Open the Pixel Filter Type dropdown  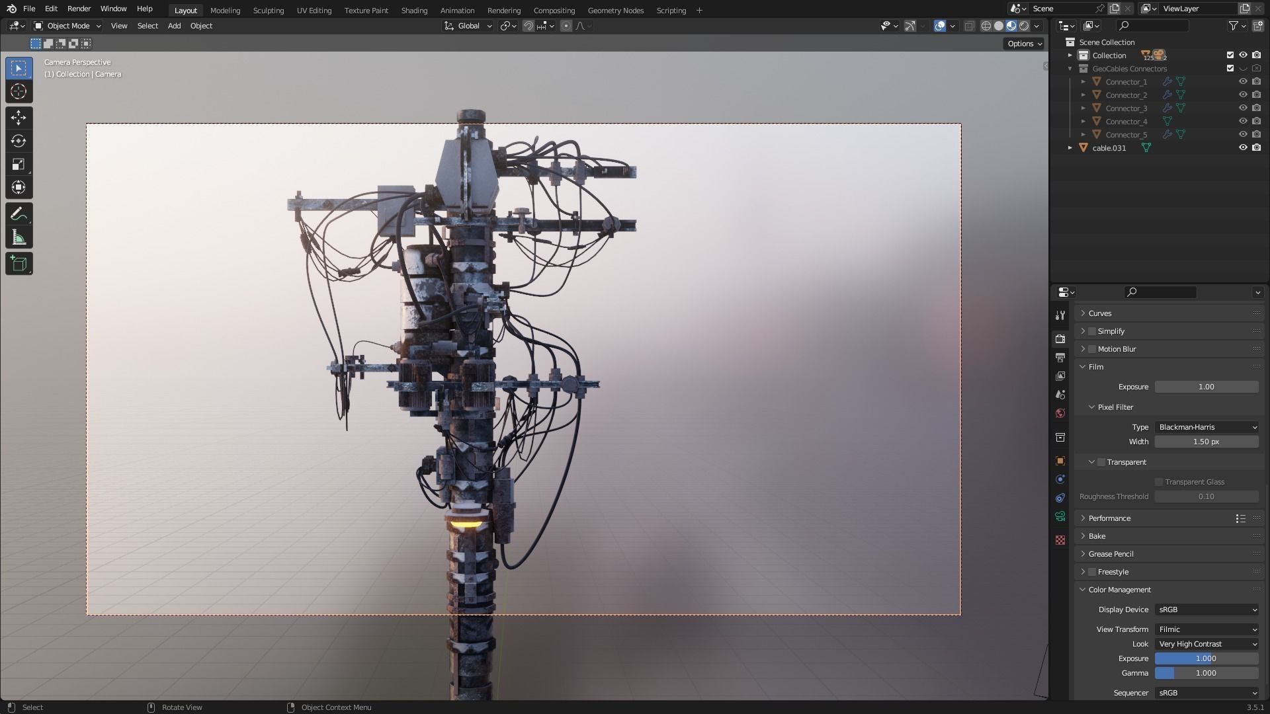pyautogui.click(x=1206, y=427)
